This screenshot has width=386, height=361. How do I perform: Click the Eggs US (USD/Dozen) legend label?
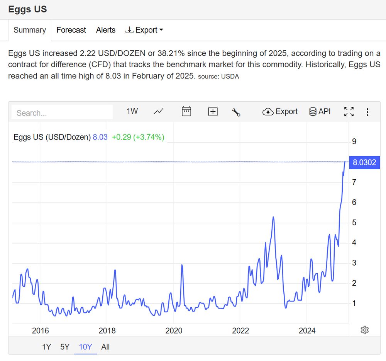click(x=52, y=137)
